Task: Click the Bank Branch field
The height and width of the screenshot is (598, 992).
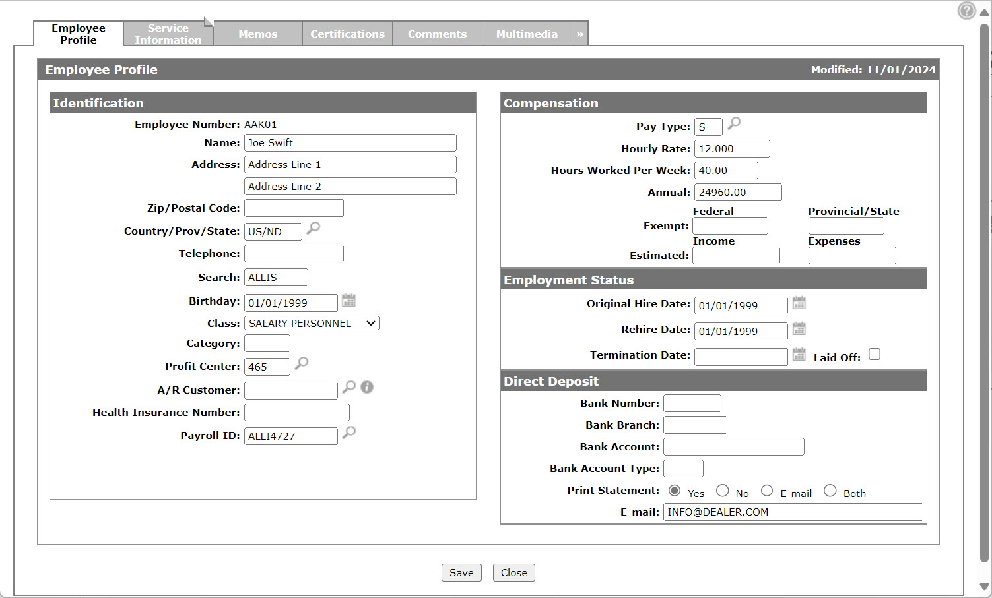Action: point(695,425)
